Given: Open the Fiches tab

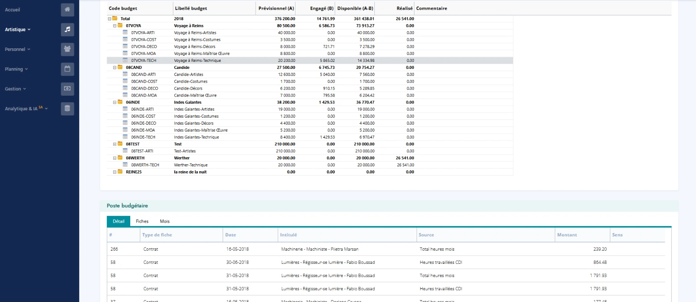Looking at the screenshot, I should point(142,221).
